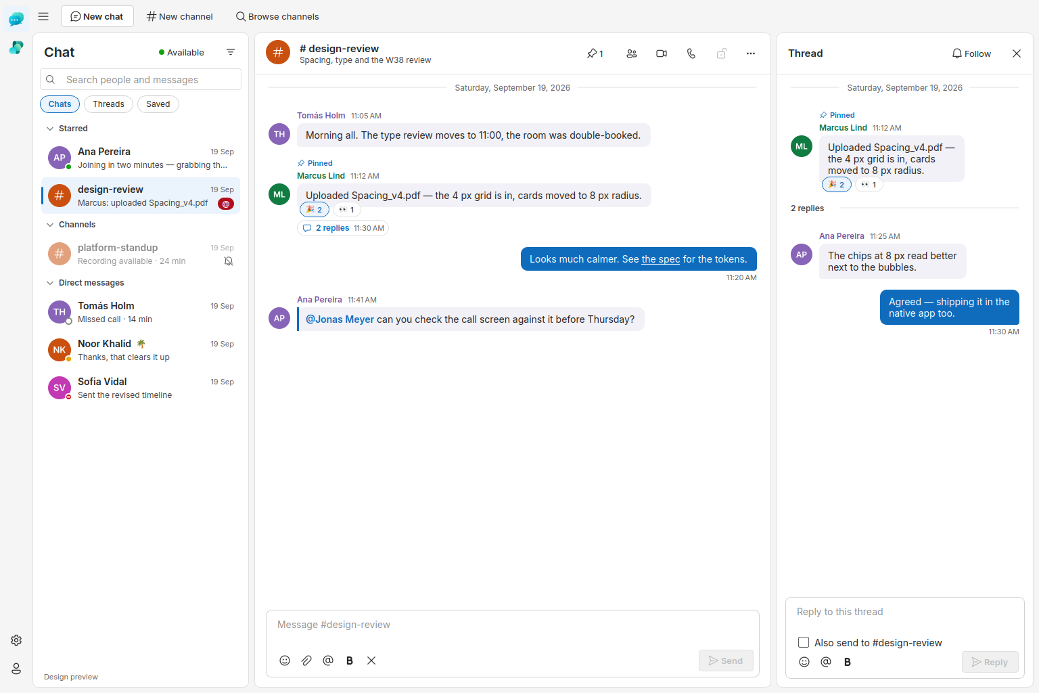Open Browse channels
This screenshot has height=693, width=1039.
pos(277,16)
